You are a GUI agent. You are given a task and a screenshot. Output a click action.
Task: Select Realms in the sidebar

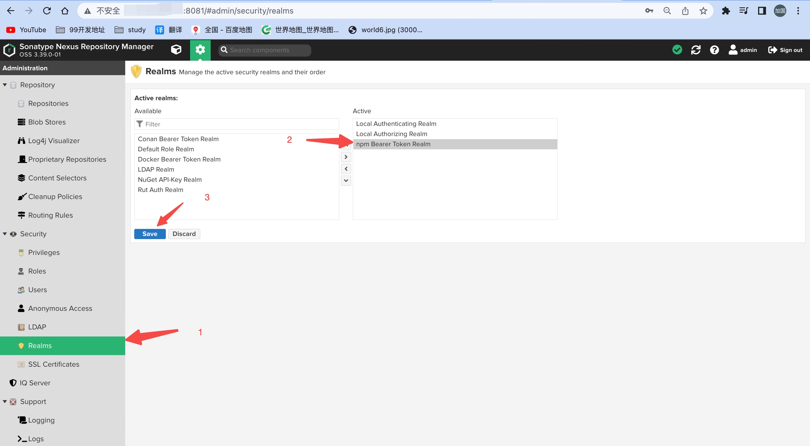coord(63,346)
